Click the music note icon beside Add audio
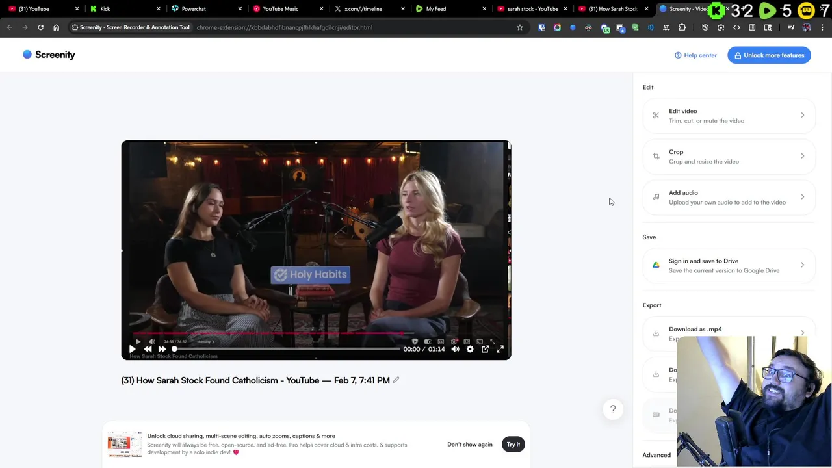 (656, 197)
